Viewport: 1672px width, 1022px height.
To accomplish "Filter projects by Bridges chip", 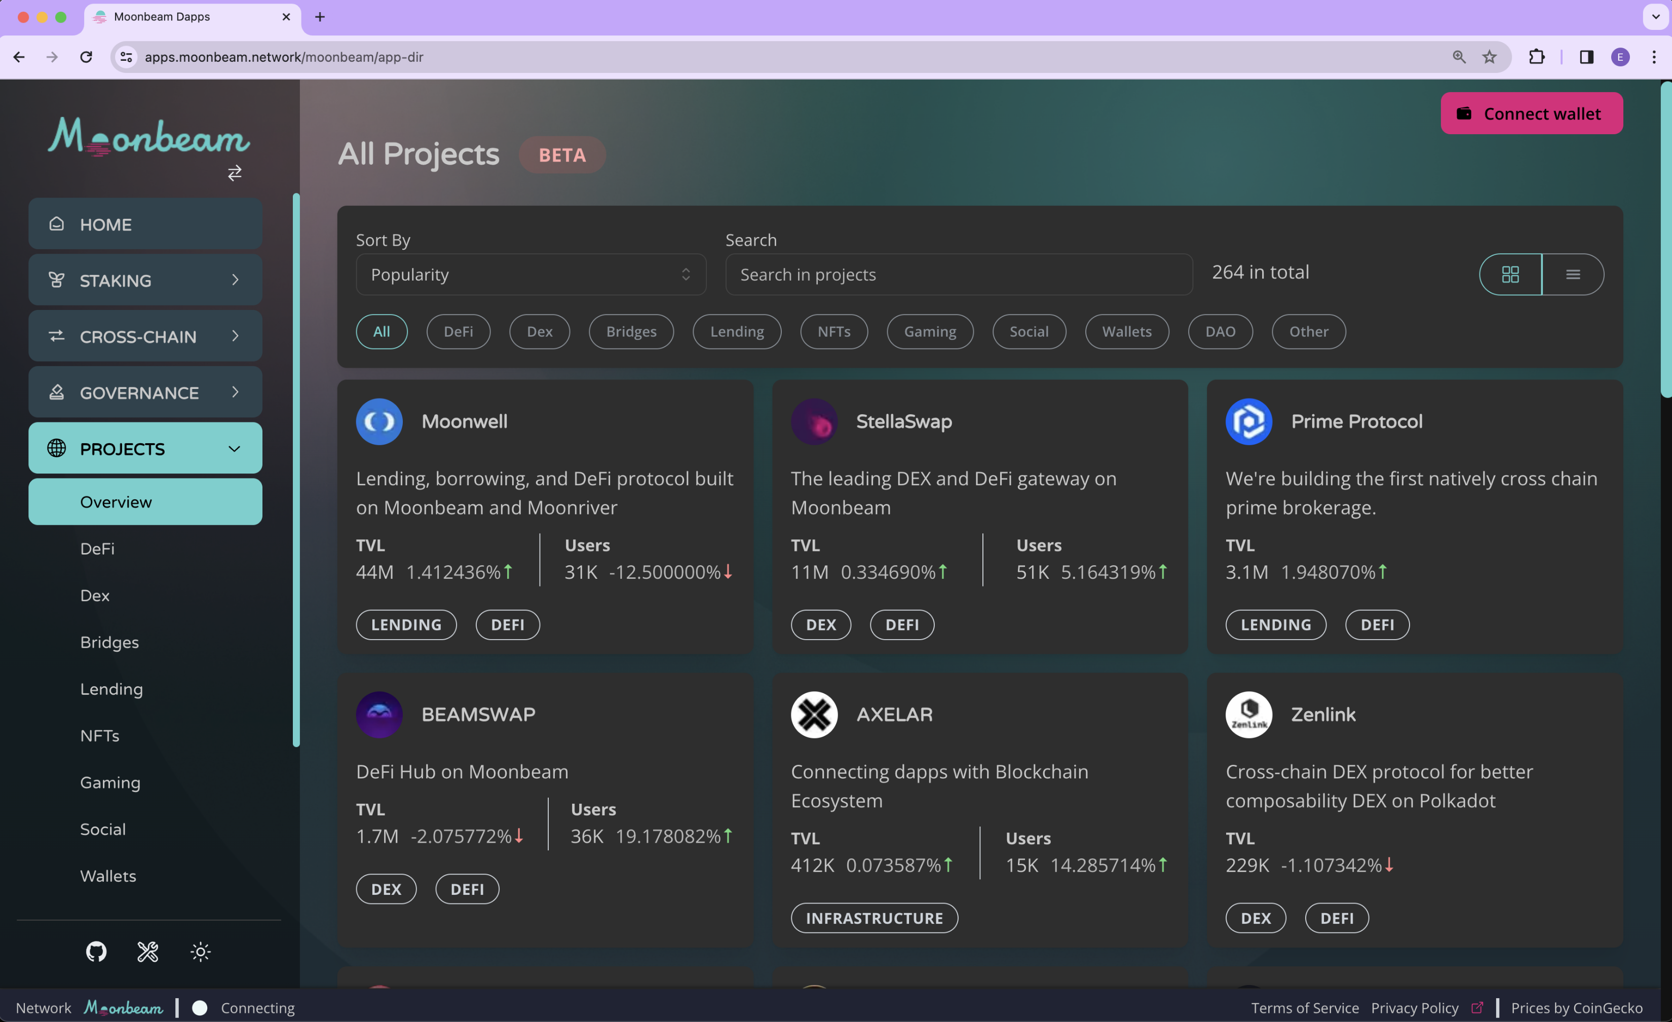I will coord(631,332).
